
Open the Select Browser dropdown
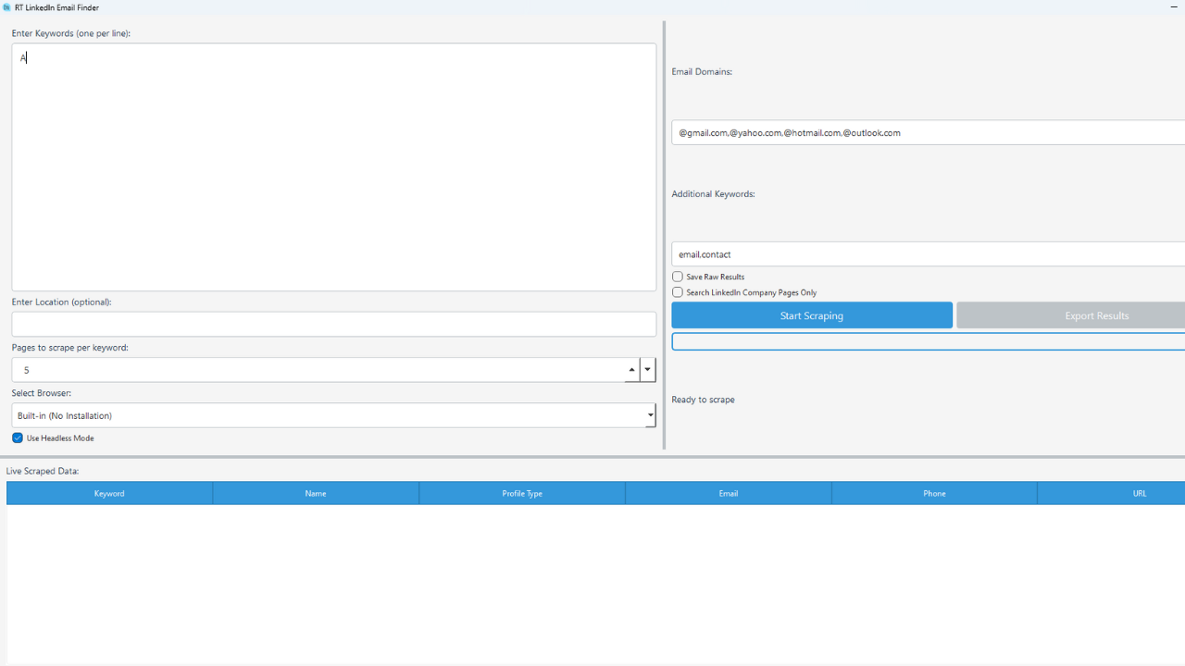tap(650, 414)
